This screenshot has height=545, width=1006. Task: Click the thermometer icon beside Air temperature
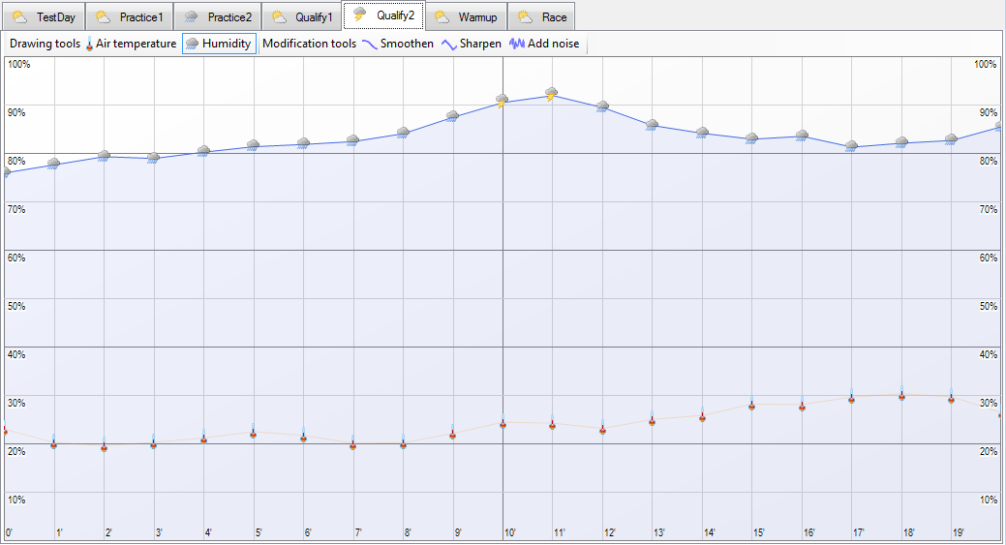[x=89, y=45]
